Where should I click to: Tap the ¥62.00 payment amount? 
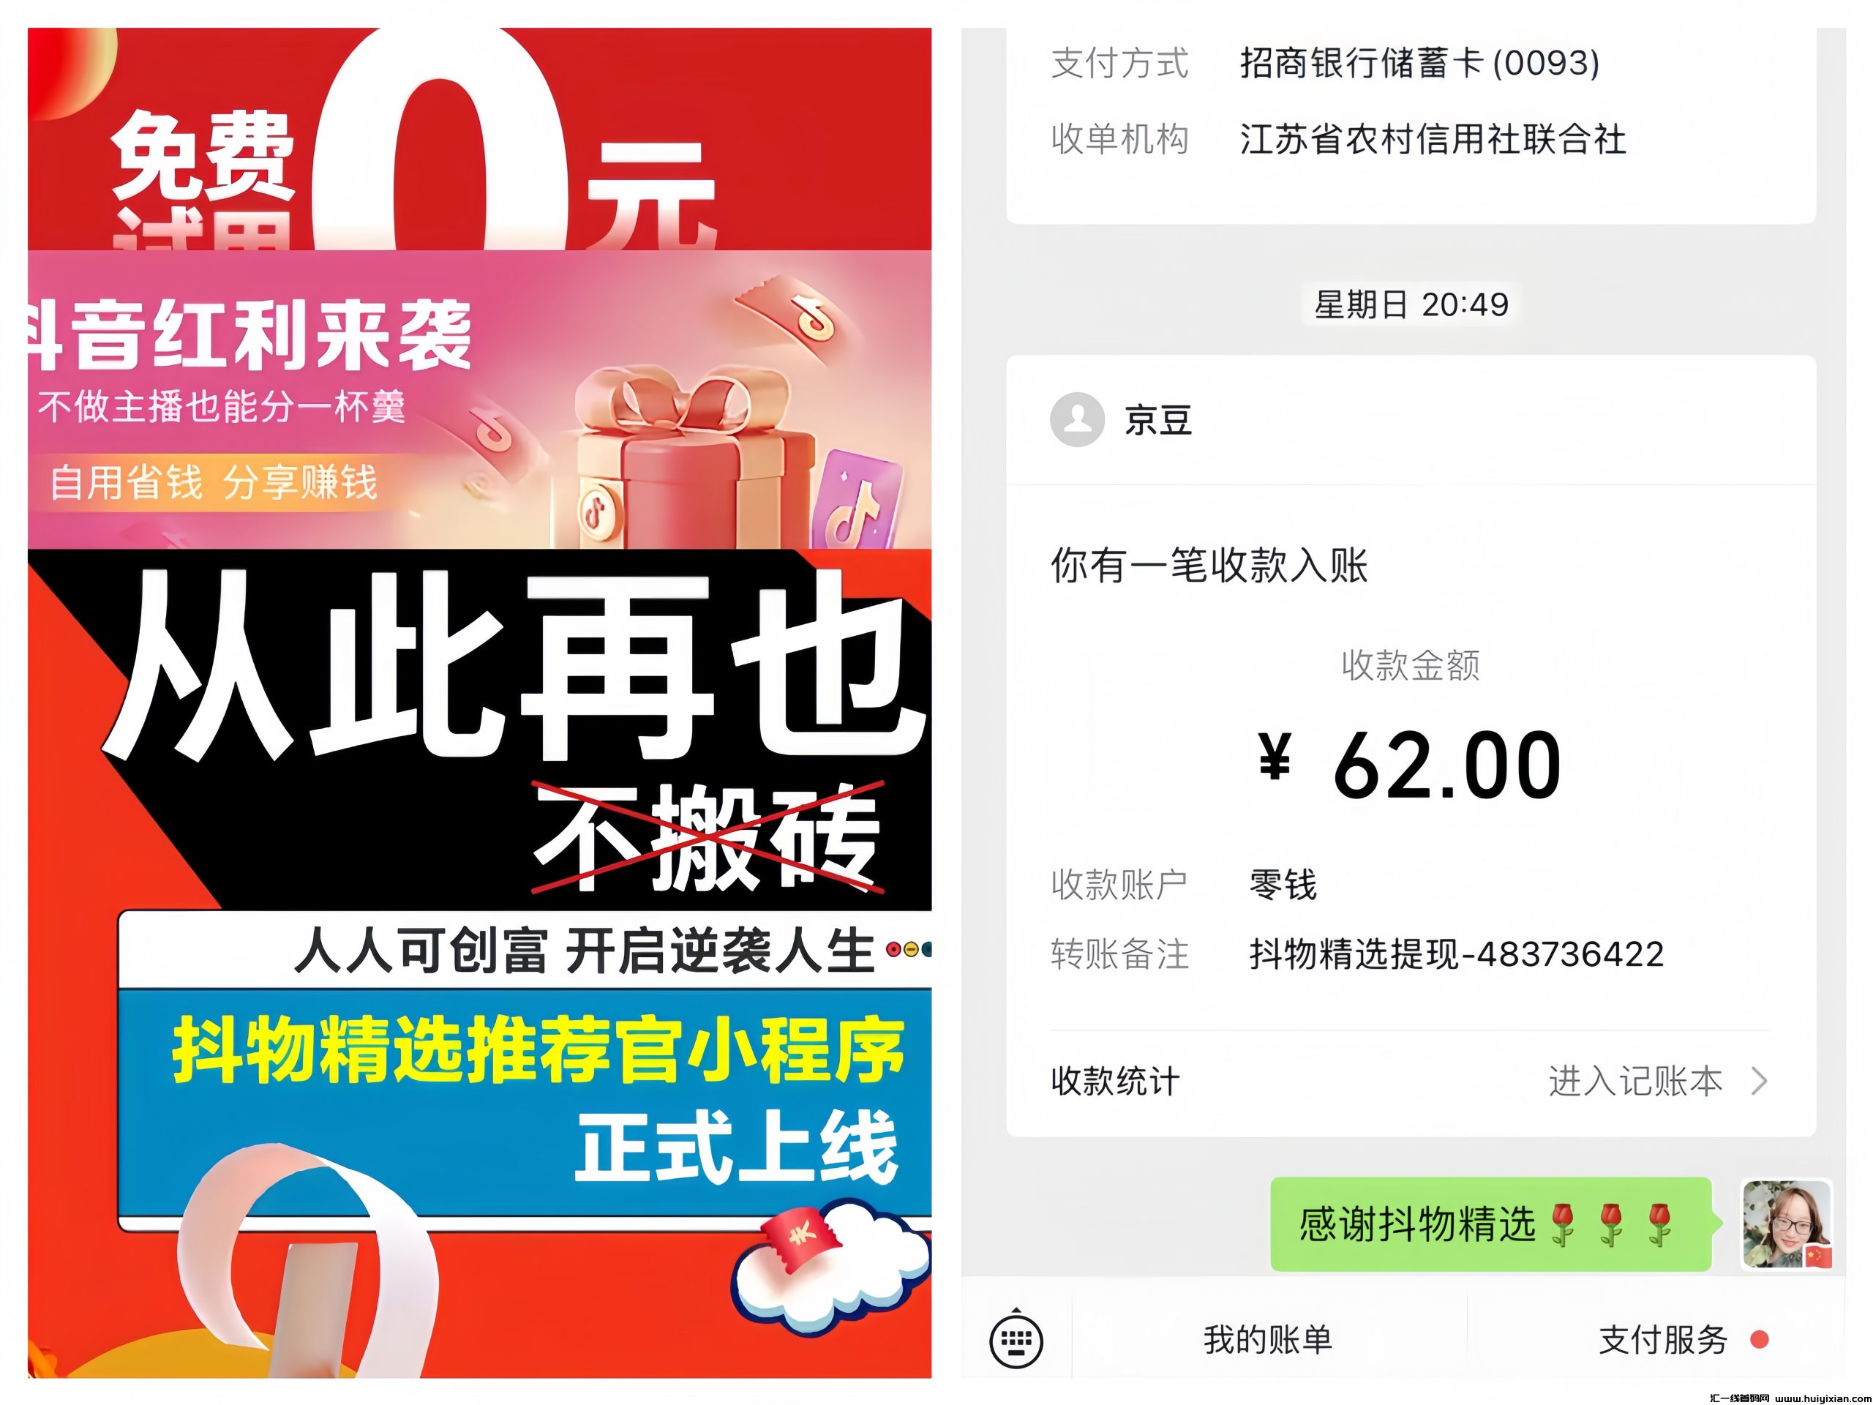[x=1410, y=765]
